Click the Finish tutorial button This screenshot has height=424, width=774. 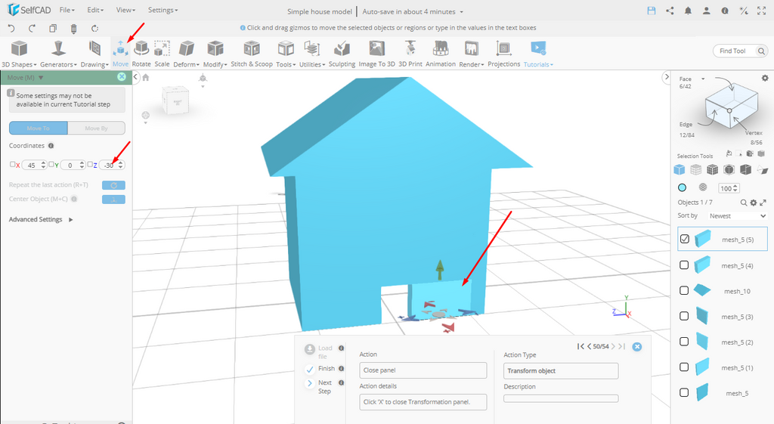[x=320, y=369]
